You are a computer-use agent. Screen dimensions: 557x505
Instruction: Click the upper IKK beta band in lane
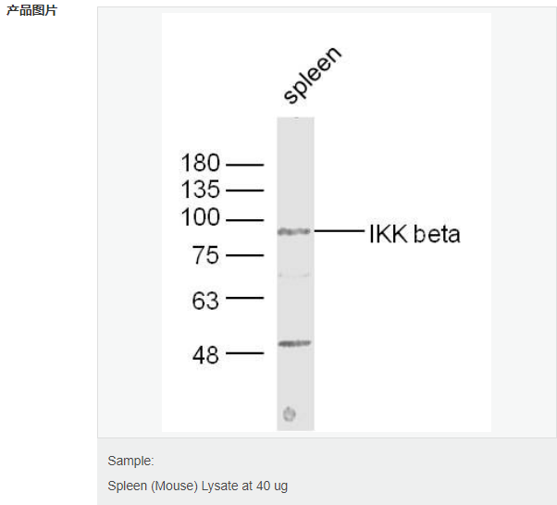[294, 232]
